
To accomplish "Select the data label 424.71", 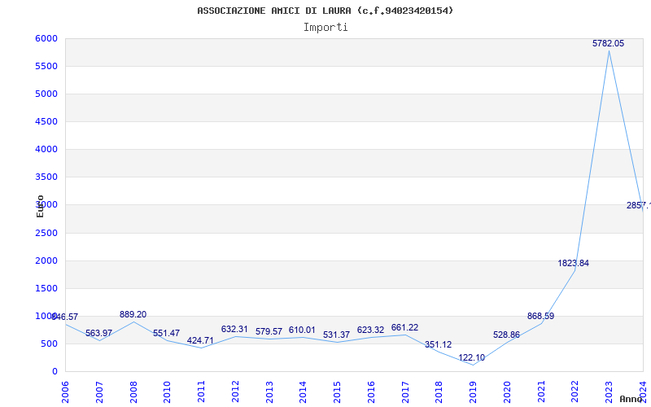I will pos(200,341).
